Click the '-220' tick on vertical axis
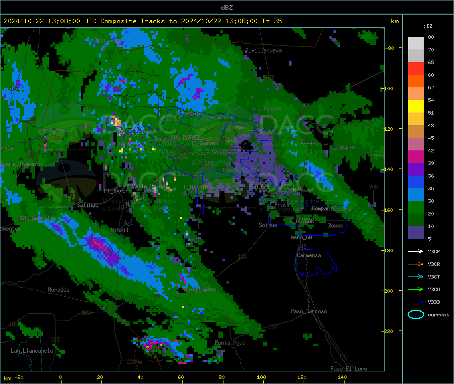 point(388,332)
